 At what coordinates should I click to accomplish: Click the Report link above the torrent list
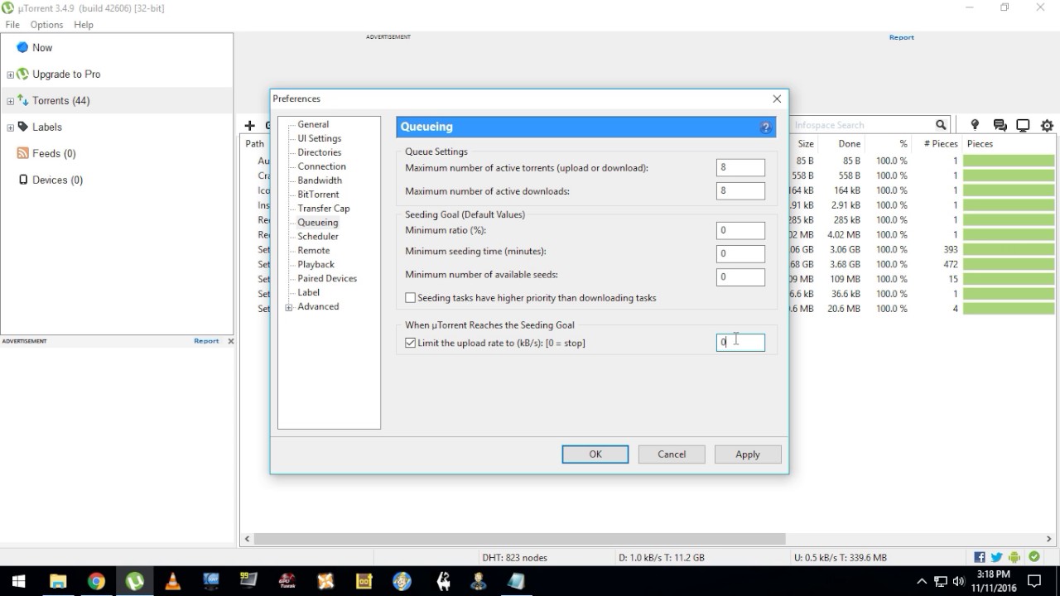[x=902, y=37]
